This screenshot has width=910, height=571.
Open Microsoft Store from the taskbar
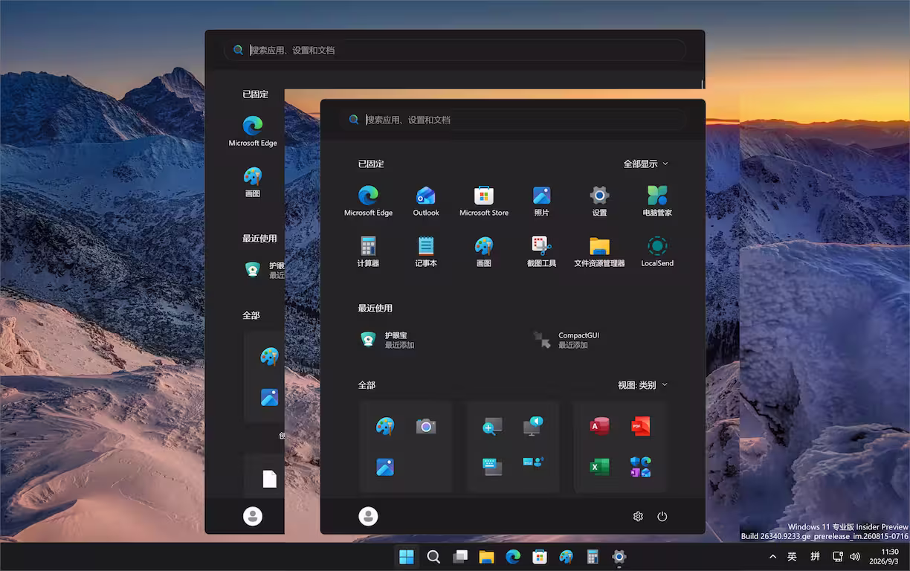[x=540, y=557]
